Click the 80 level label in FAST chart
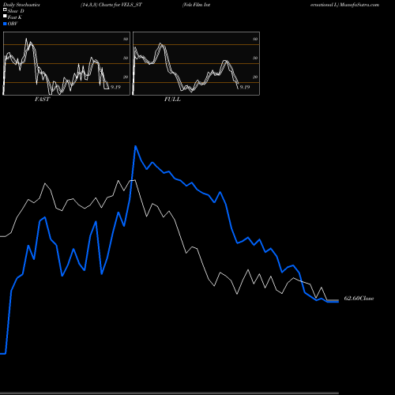Viewport: 395px width, 395px height. (x=126, y=39)
